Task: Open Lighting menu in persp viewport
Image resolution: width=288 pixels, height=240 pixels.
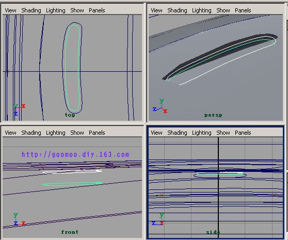Action: pyautogui.click(x=201, y=10)
